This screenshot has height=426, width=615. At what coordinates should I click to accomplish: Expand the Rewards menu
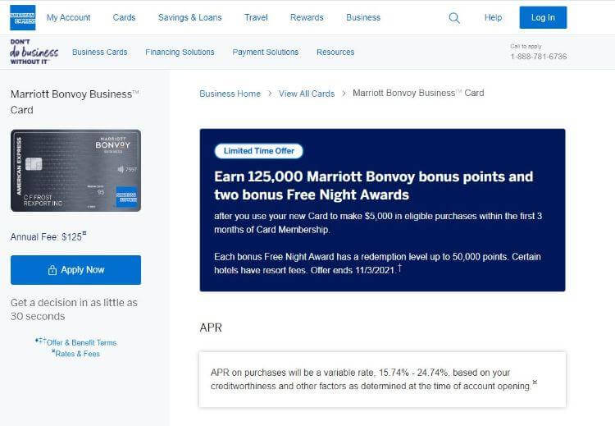307,17
